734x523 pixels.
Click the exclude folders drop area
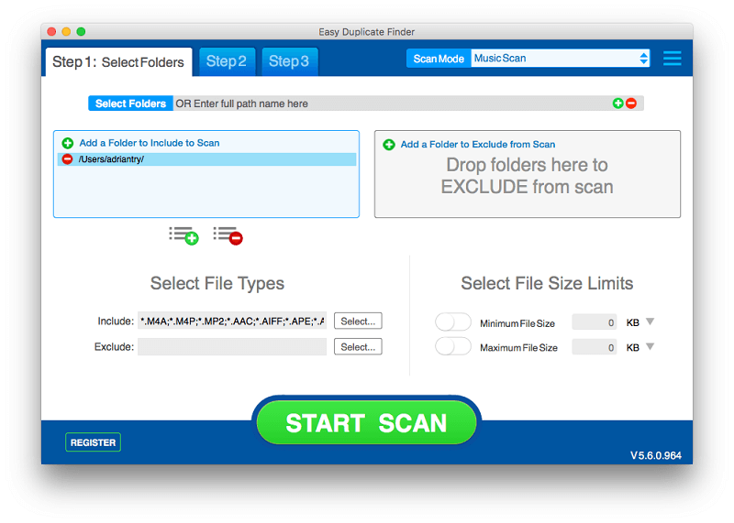527,176
